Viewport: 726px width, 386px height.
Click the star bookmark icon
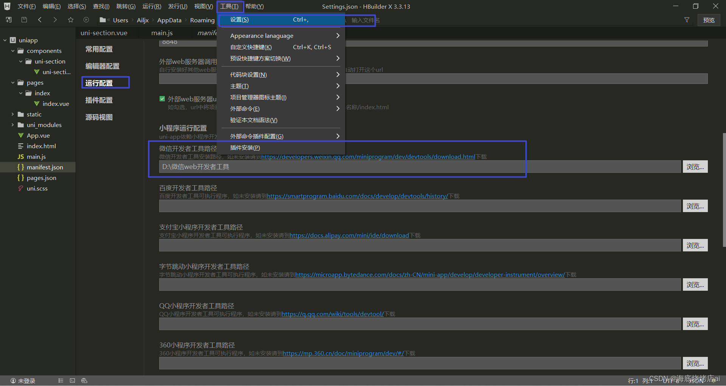[71, 20]
